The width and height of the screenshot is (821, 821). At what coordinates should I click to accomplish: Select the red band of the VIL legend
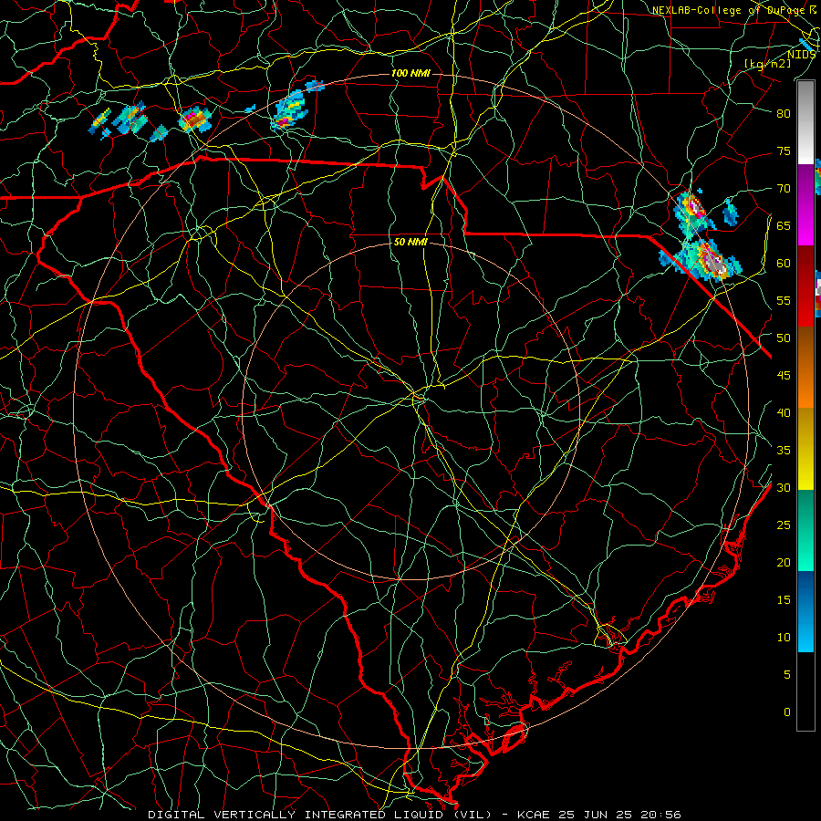[x=805, y=286]
